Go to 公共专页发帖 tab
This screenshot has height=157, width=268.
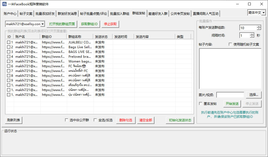(180, 14)
